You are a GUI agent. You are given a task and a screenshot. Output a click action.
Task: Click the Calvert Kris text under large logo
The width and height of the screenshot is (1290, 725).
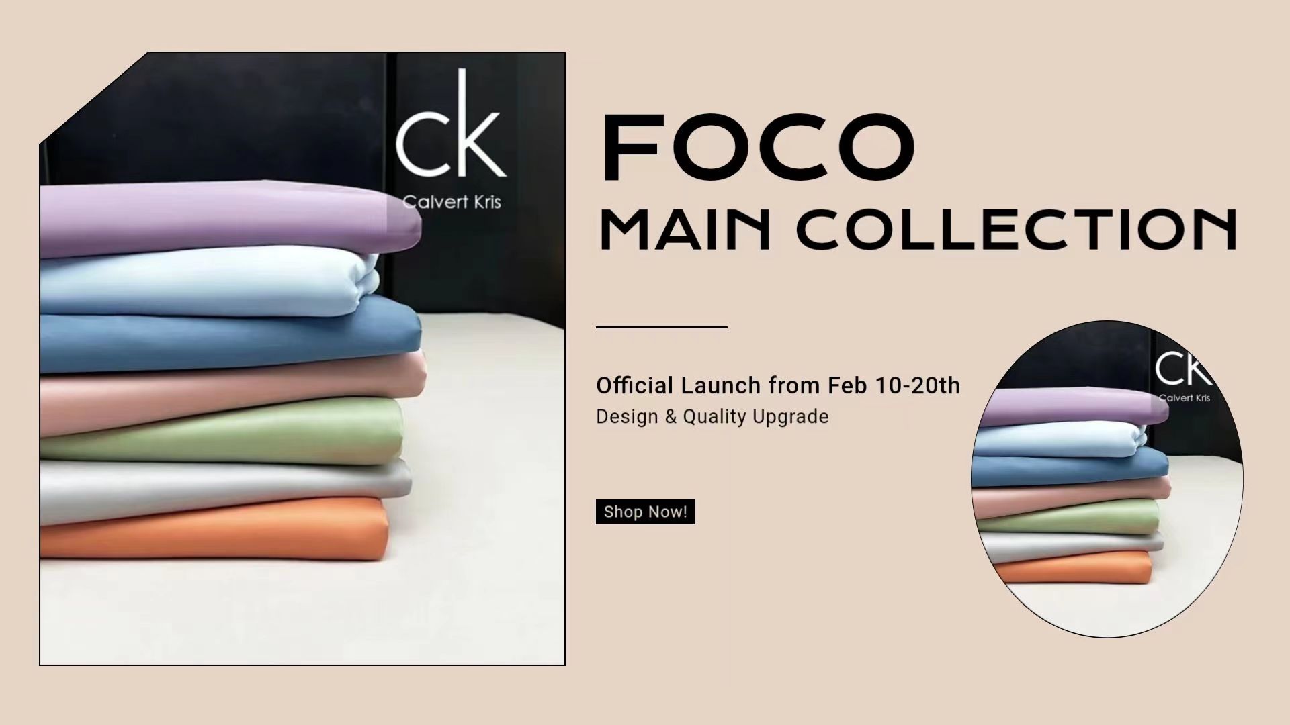tap(451, 202)
